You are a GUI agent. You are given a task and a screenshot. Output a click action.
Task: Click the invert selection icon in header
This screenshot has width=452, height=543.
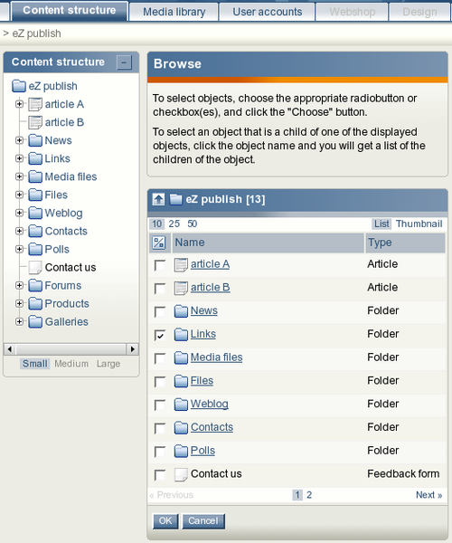click(x=159, y=243)
